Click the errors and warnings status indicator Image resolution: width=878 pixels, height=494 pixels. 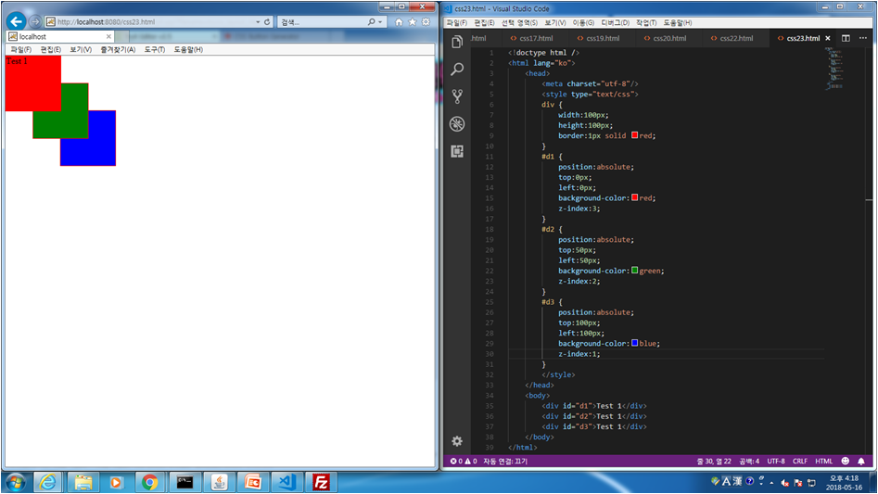(x=464, y=461)
